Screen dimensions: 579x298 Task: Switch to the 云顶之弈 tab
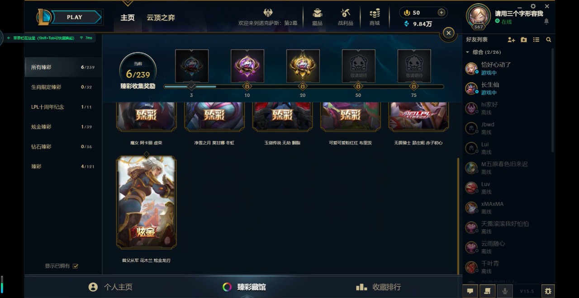(x=161, y=18)
